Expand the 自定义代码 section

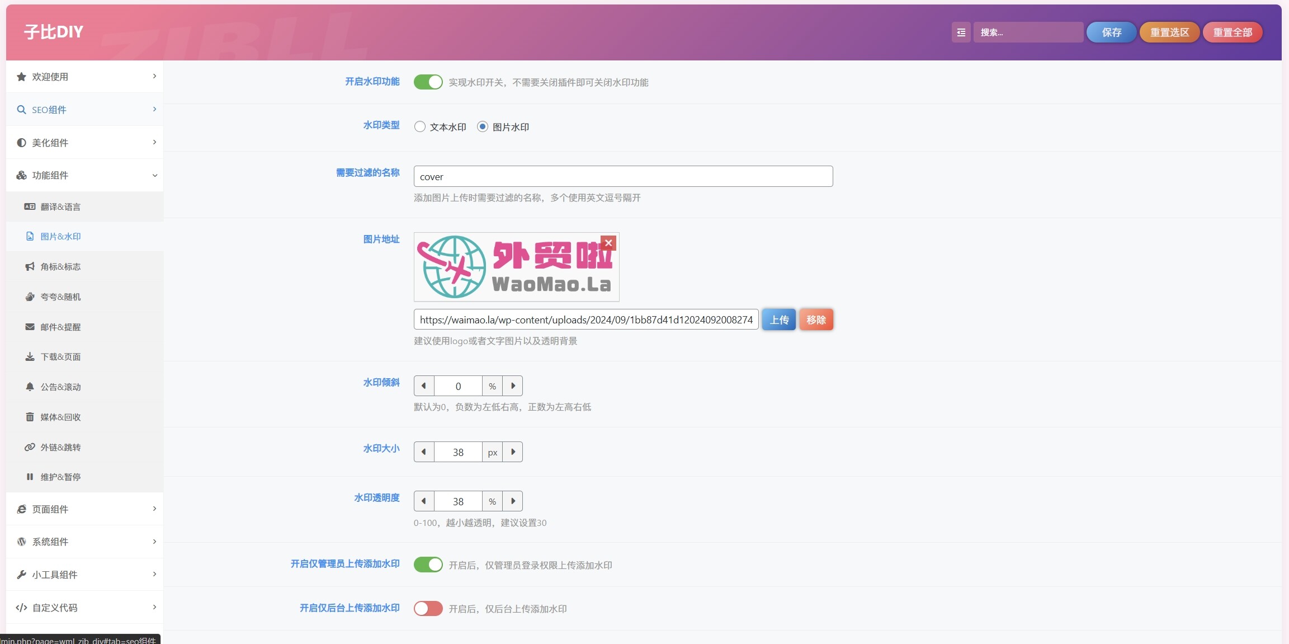tap(84, 607)
